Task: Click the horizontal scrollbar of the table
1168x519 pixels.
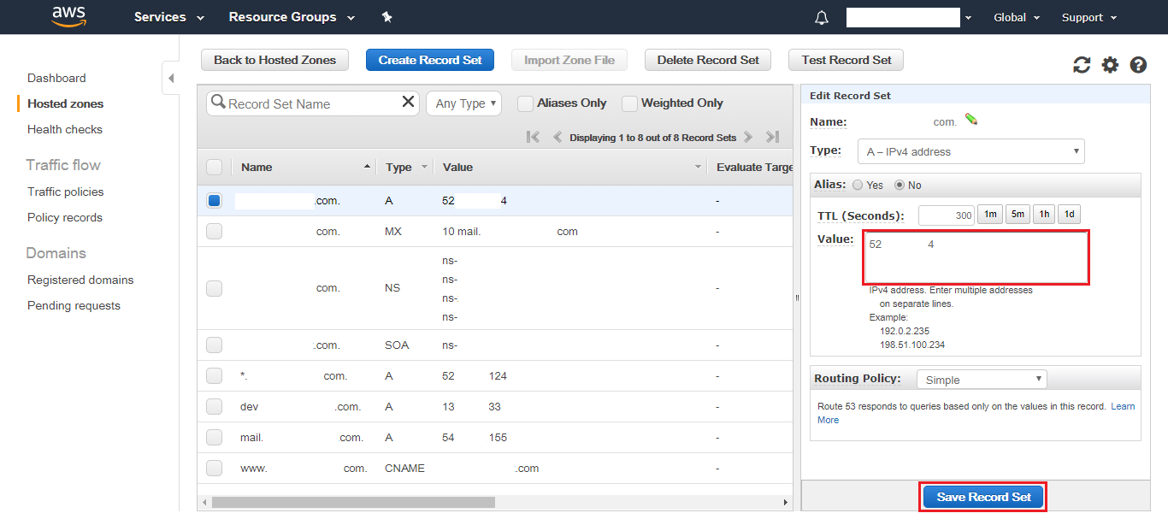Action: (x=353, y=503)
